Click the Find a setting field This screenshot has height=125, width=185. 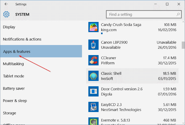[144, 14]
